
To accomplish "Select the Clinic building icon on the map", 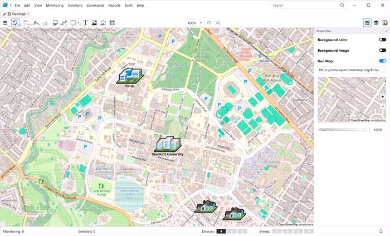I will coord(130,76).
